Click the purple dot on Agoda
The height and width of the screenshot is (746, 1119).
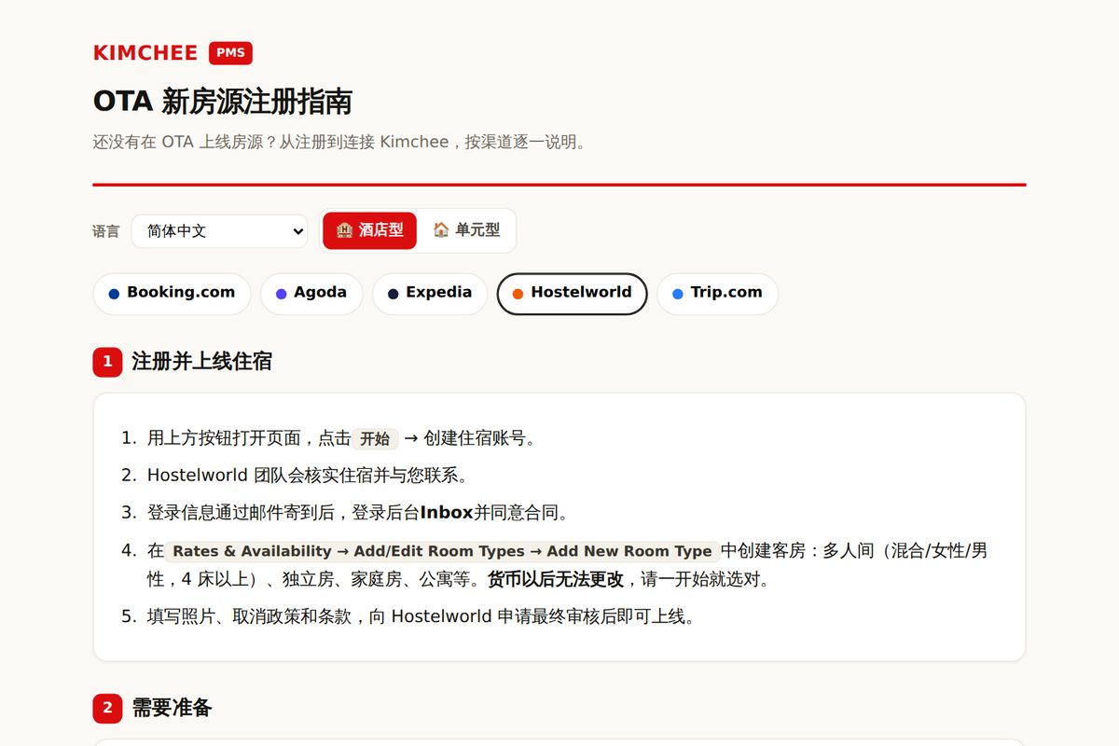281,294
